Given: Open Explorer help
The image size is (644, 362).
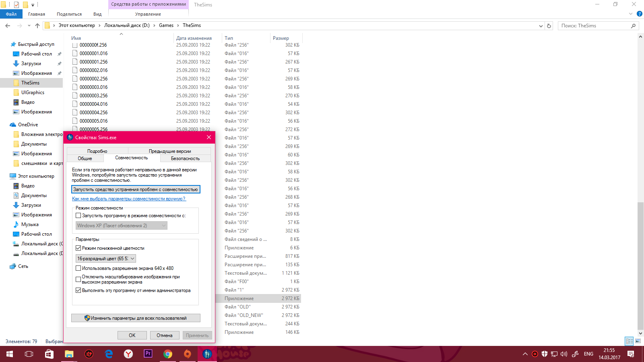Looking at the screenshot, I should [x=639, y=14].
